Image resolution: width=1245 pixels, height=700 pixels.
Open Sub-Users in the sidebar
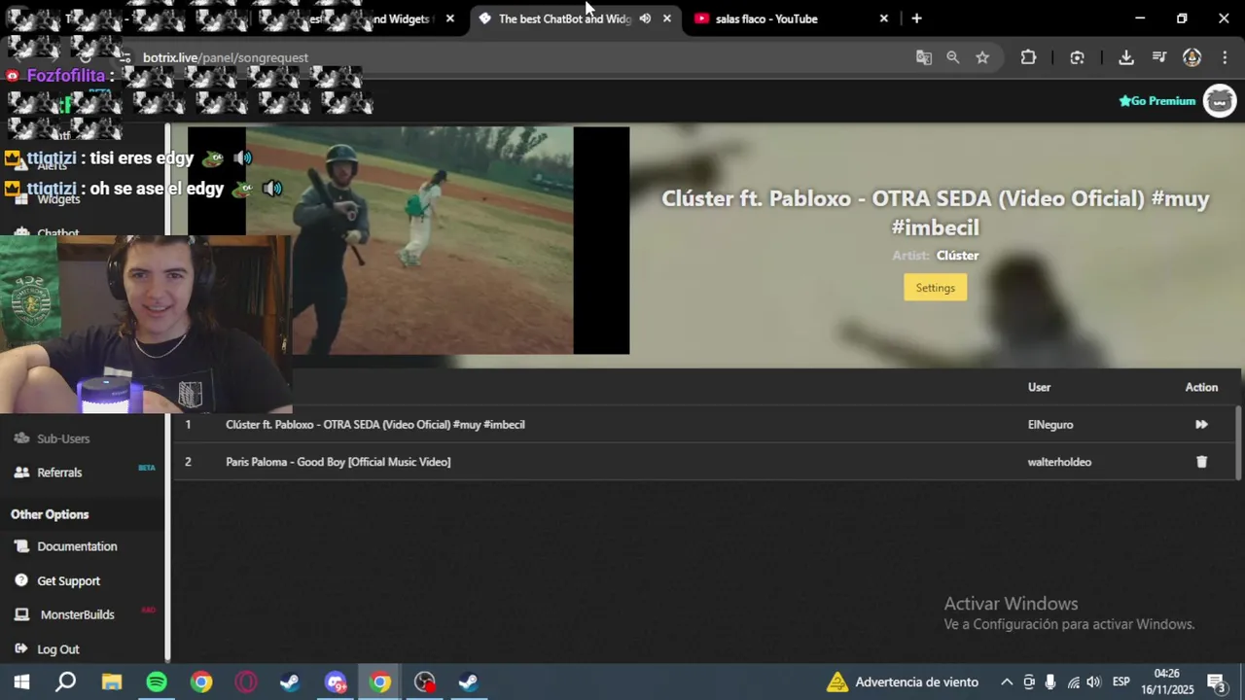tap(63, 438)
